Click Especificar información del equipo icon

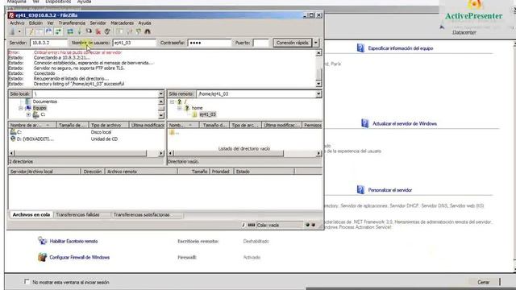(360, 48)
